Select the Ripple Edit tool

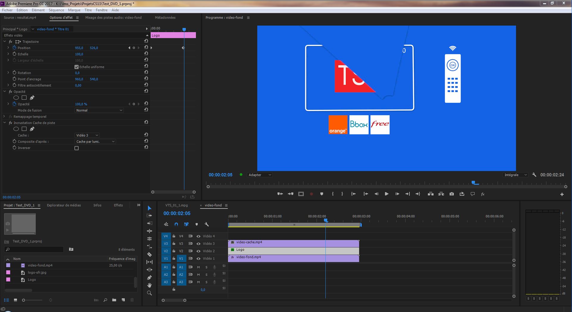pyautogui.click(x=149, y=231)
